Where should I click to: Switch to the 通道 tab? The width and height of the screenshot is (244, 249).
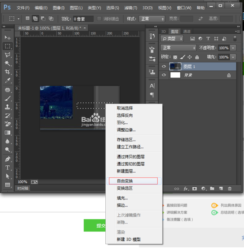pyautogui.click(x=187, y=31)
